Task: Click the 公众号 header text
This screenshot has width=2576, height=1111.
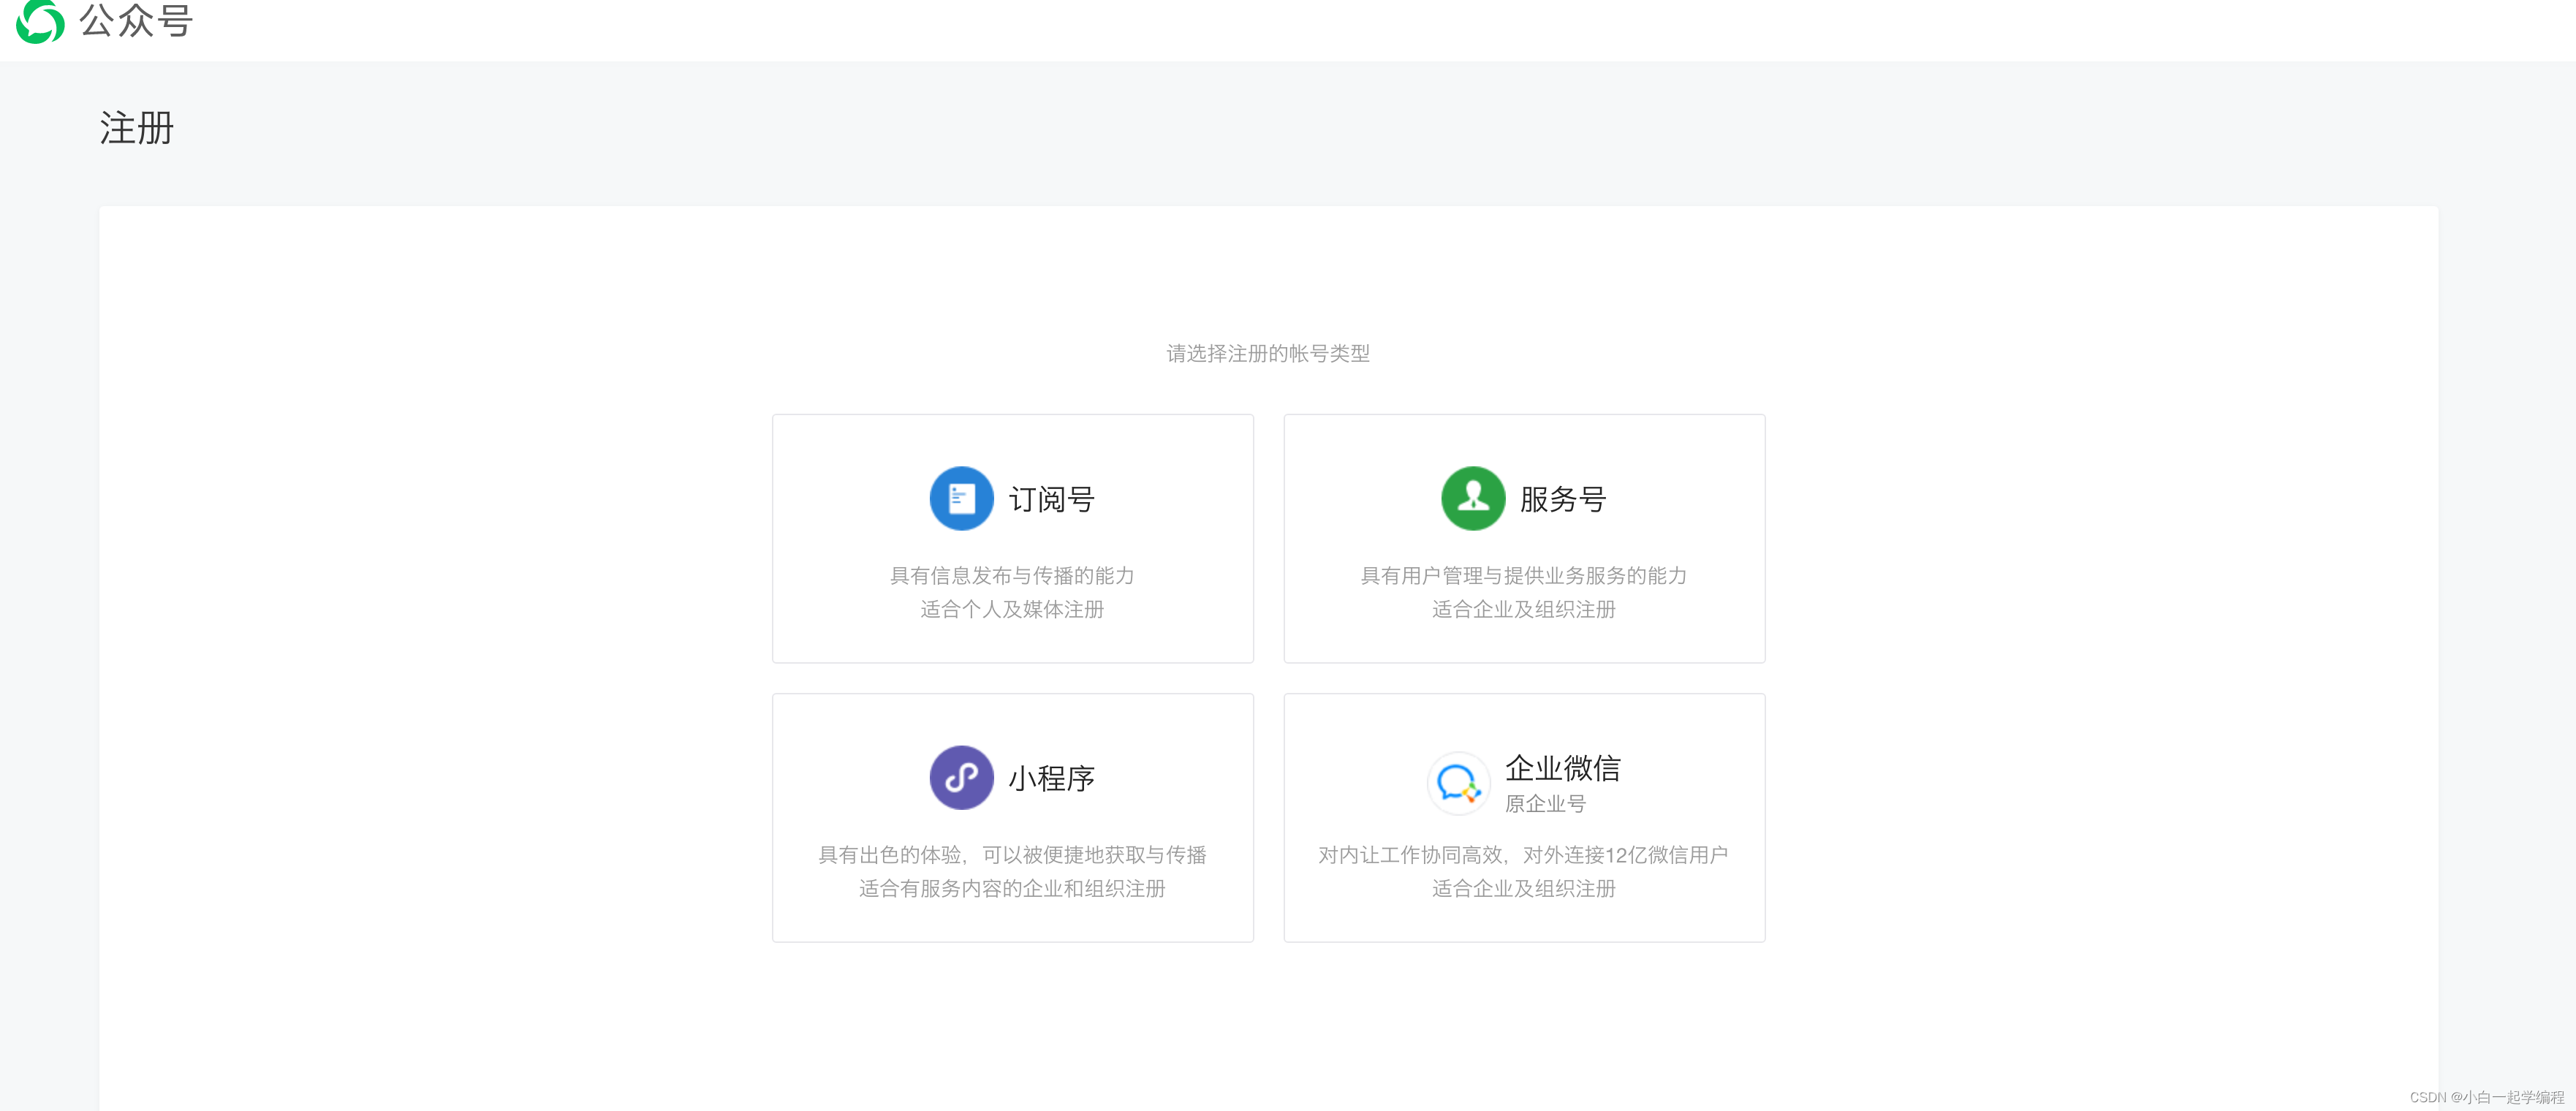Action: (x=136, y=20)
